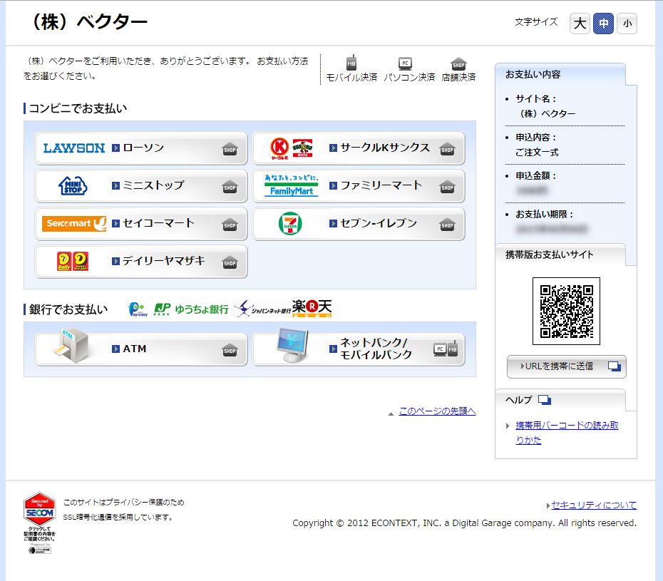Click the mobile payment QR code
Viewport: 663px width, 581px height.
point(566,312)
